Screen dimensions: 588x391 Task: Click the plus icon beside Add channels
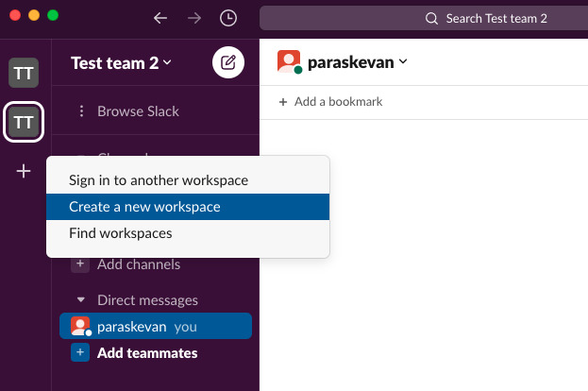(x=80, y=263)
